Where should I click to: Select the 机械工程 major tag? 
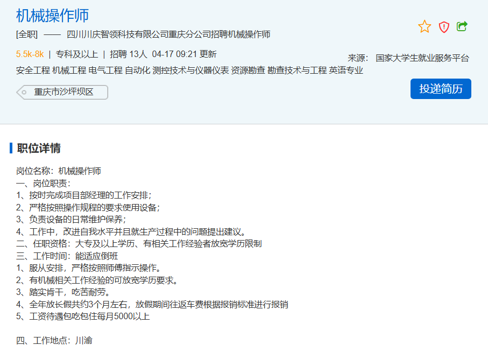(x=69, y=71)
